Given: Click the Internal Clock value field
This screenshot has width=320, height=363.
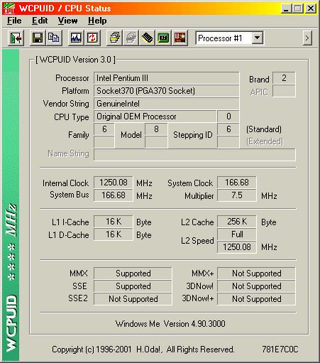Looking at the screenshot, I should coord(114,183).
